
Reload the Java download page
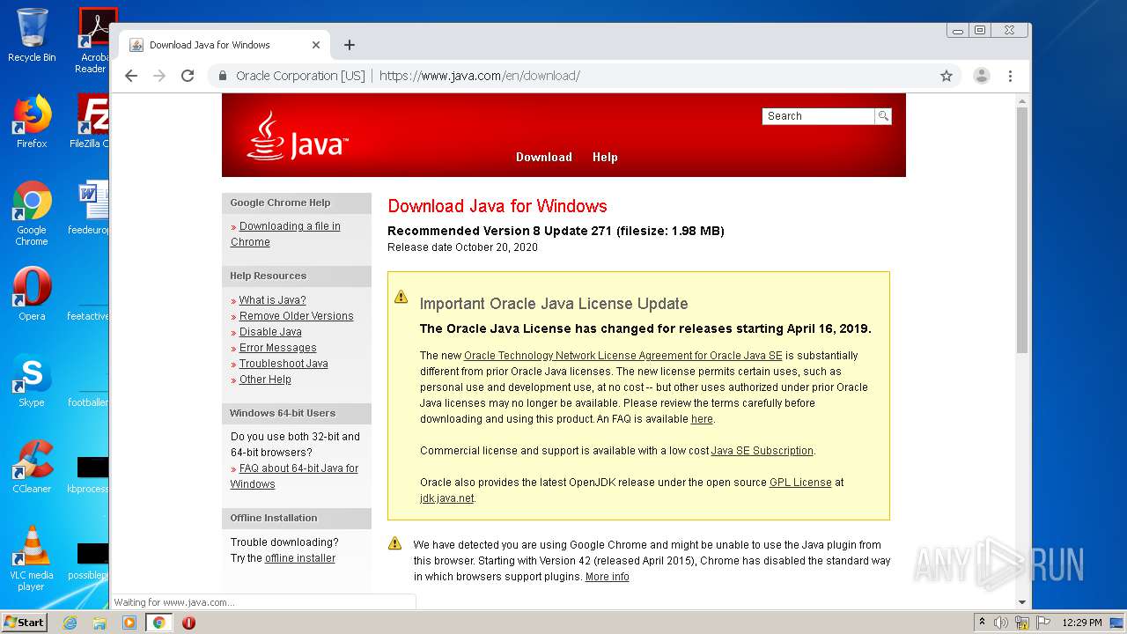[188, 76]
